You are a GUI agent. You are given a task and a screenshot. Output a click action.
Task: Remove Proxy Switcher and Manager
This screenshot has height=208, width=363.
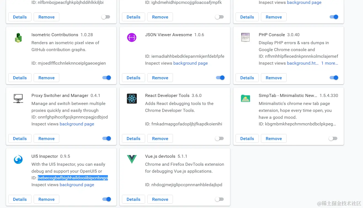click(x=46, y=138)
